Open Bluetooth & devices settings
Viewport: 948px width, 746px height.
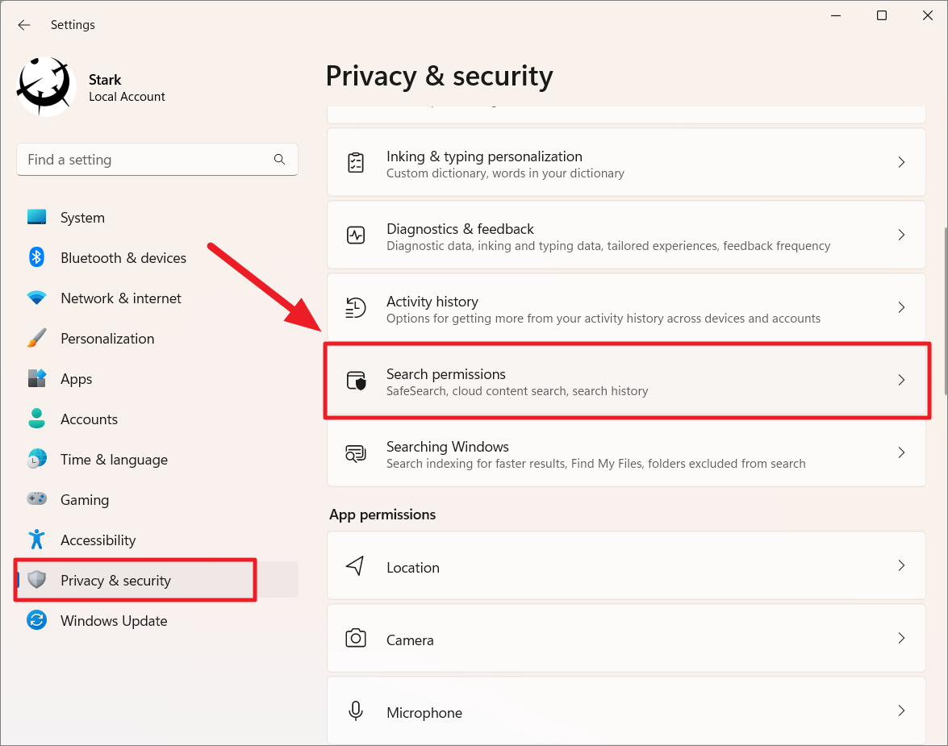[x=37, y=257]
